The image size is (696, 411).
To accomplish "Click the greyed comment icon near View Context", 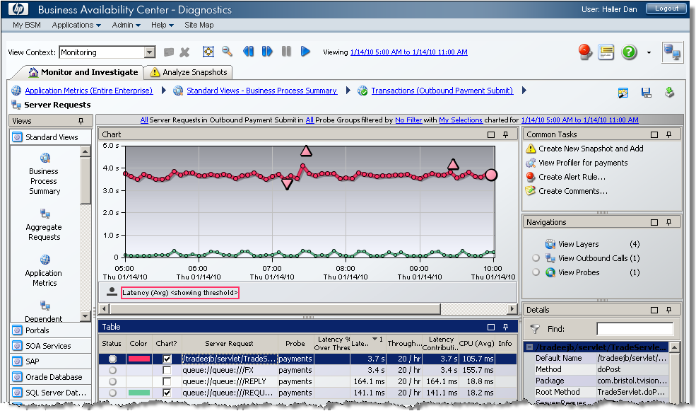I will 169,52.
